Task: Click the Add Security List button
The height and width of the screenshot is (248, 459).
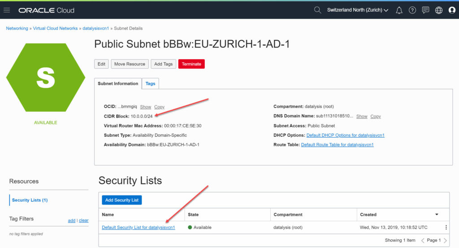Action: click(x=122, y=200)
